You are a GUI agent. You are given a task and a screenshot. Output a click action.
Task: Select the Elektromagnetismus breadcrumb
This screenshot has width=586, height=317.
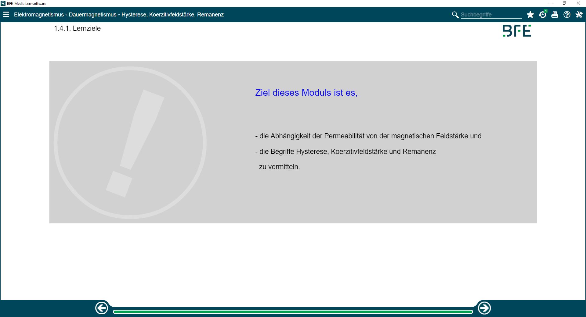[39, 15]
